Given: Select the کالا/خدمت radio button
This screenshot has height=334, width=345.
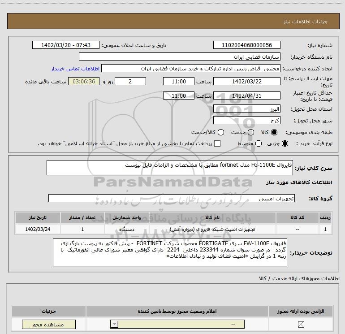Looking at the screenshot, I should point(221,132).
